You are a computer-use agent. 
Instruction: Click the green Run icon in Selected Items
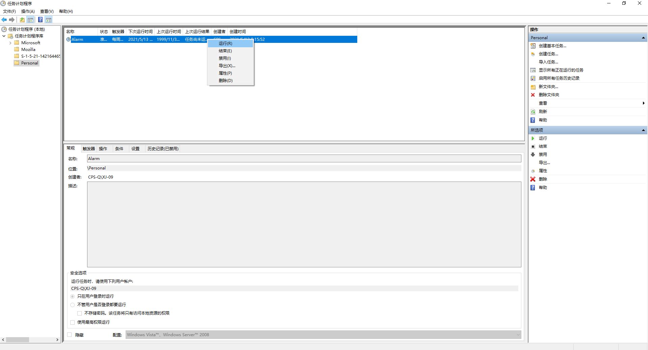[533, 138]
